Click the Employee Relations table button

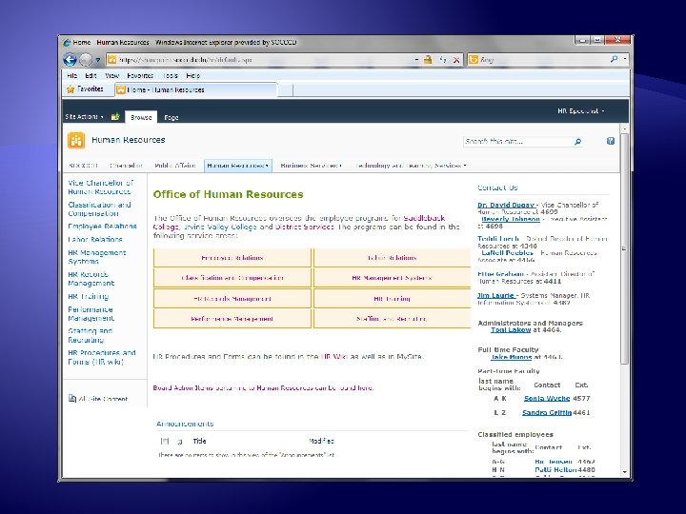pos(232,258)
